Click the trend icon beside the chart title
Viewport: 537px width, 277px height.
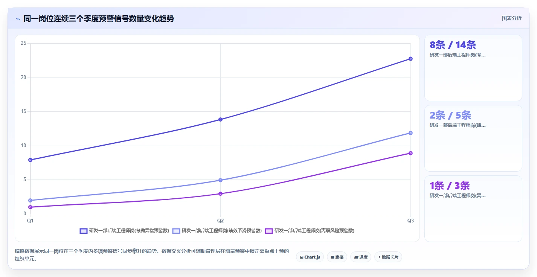point(18,19)
